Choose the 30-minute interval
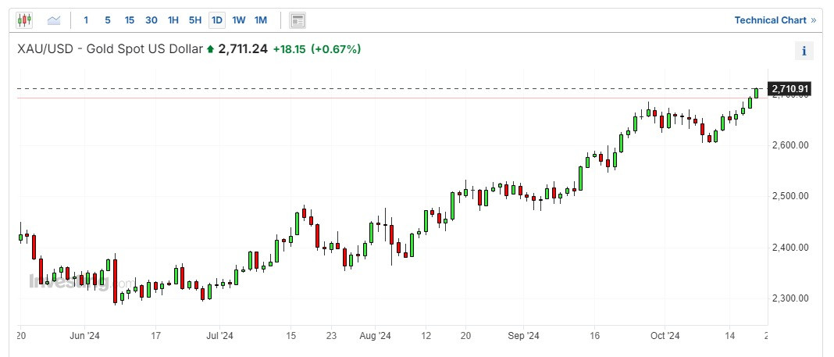Screen dimensions: 834x357 pos(151,21)
